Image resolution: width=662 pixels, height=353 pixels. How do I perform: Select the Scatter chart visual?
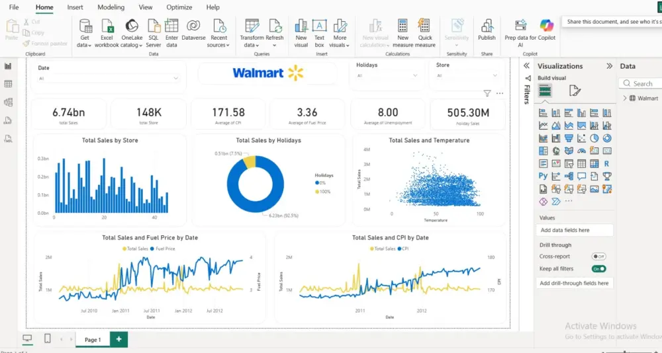[581, 138]
